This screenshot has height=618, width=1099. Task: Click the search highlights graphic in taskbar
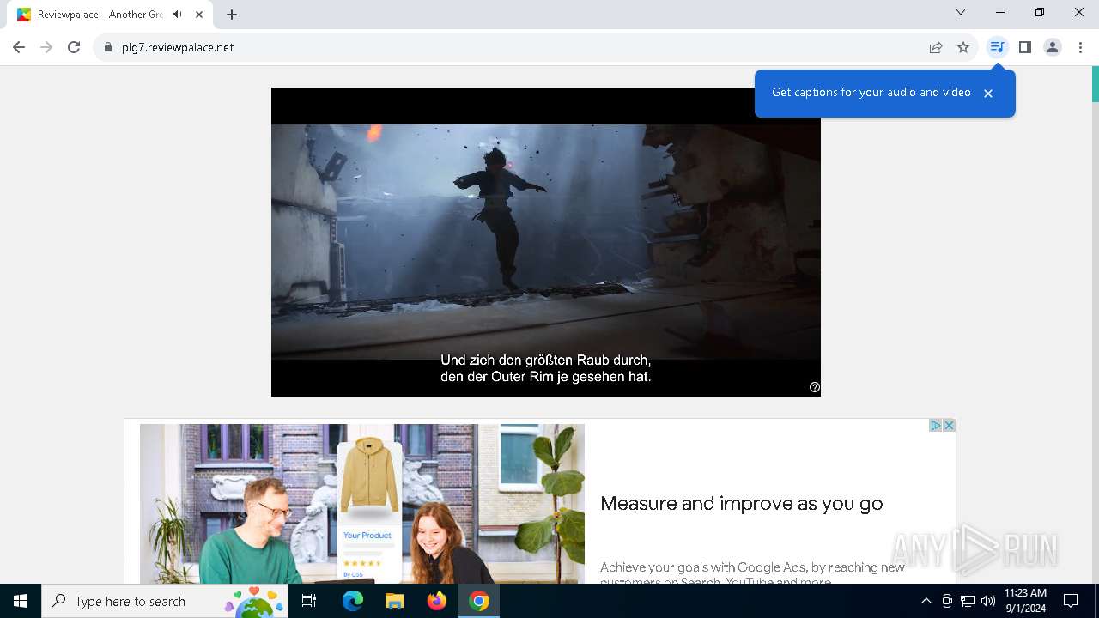click(255, 601)
